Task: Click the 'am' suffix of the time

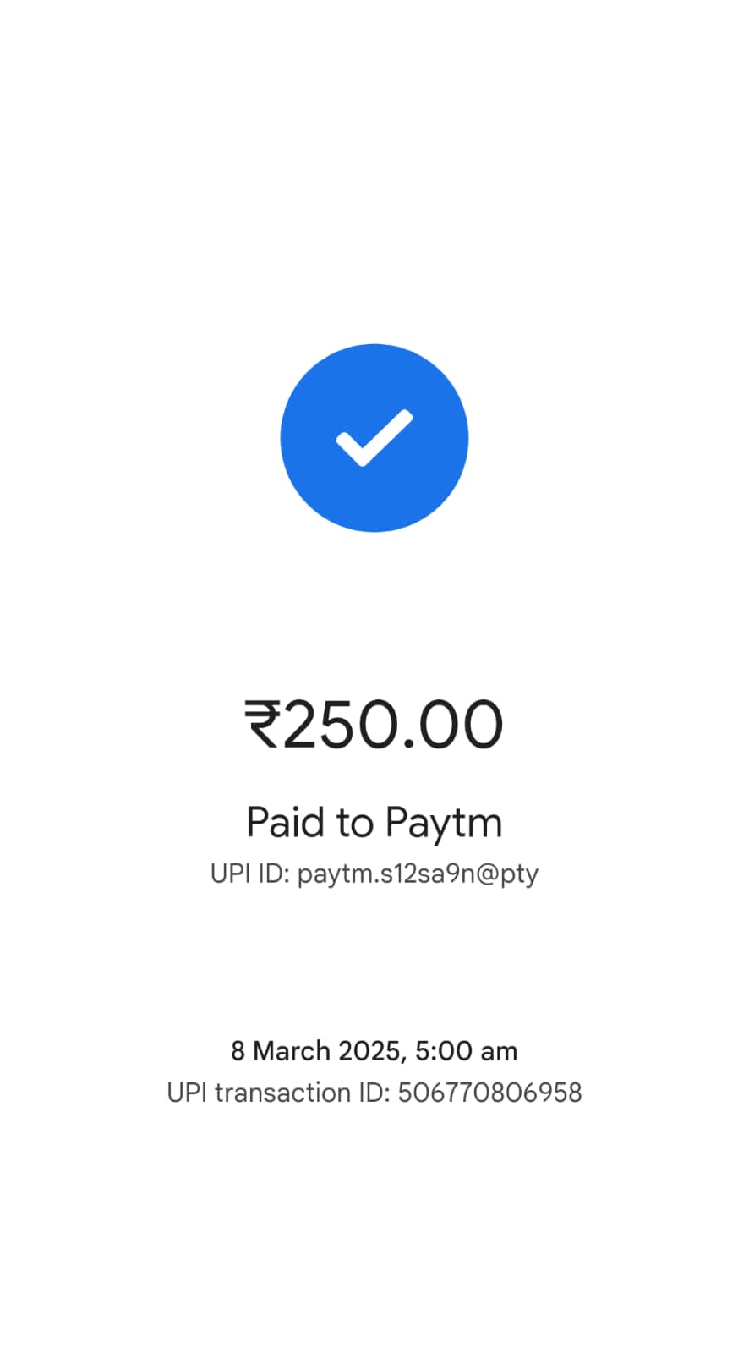Action: tap(499, 1053)
